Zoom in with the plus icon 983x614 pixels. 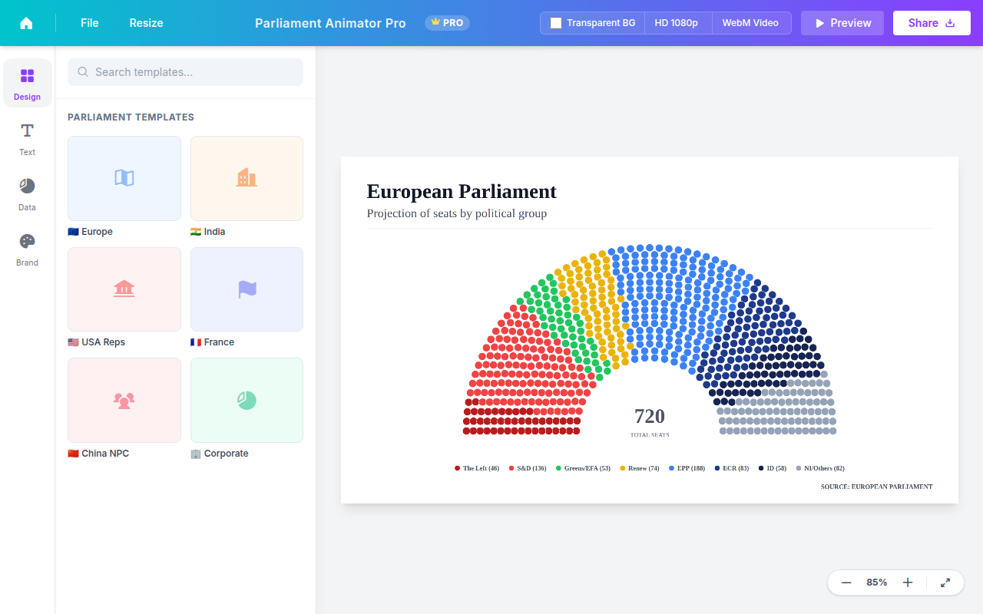click(908, 583)
